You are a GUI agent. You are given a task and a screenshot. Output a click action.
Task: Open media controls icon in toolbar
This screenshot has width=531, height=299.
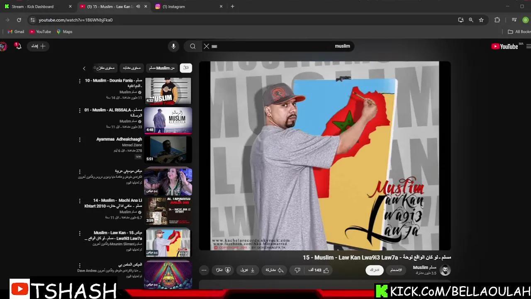point(514,20)
